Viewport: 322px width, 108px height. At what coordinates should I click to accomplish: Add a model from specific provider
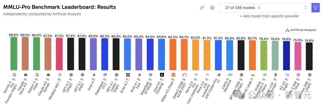269,16
